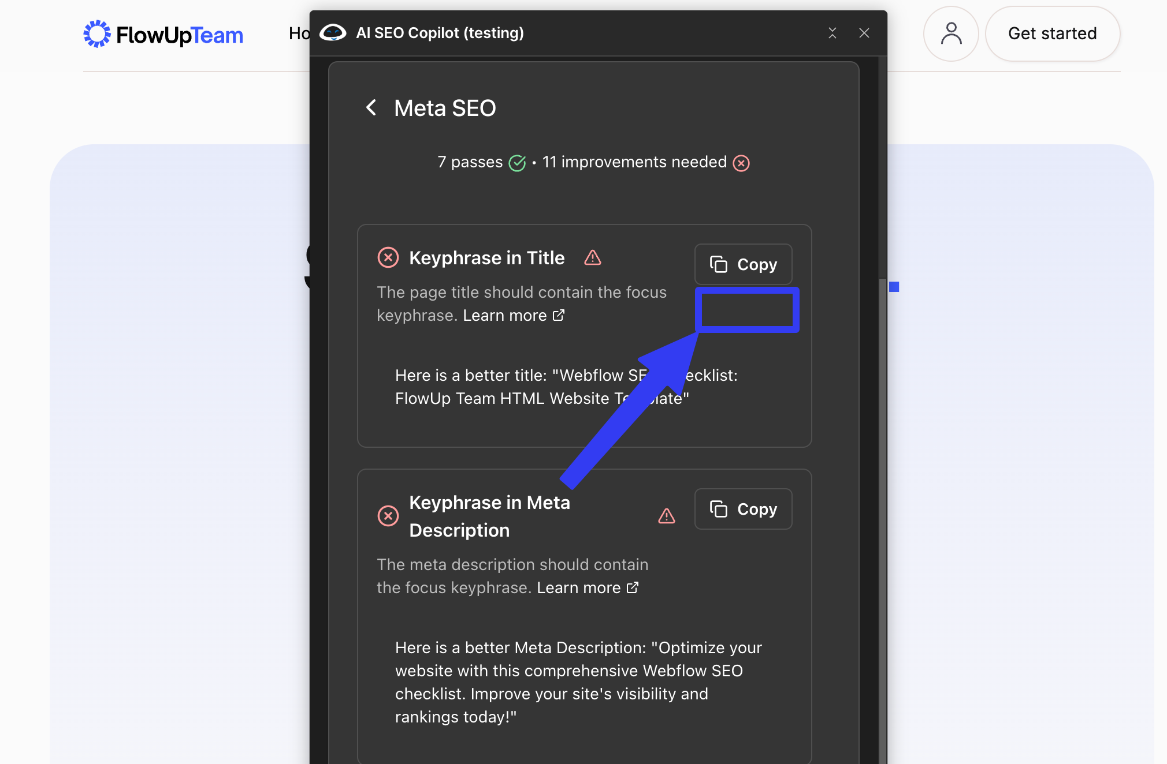This screenshot has height=764, width=1167.
Task: Click the green passes checkmark icon
Action: (x=517, y=163)
